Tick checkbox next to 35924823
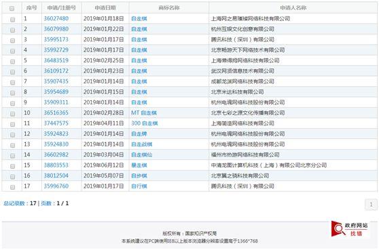The width and height of the screenshot is (379, 250). tap(13, 135)
